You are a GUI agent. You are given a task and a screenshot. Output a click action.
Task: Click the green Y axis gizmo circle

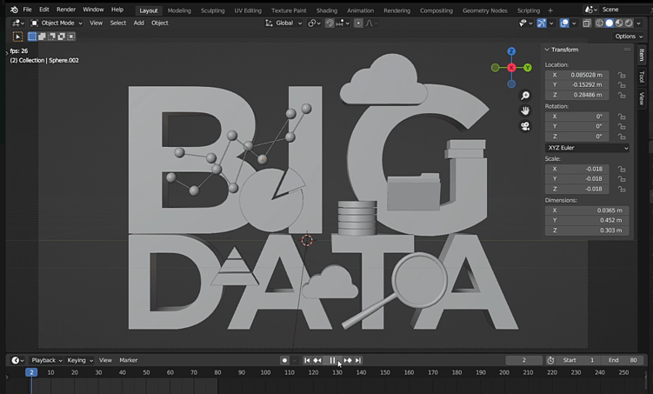528,68
